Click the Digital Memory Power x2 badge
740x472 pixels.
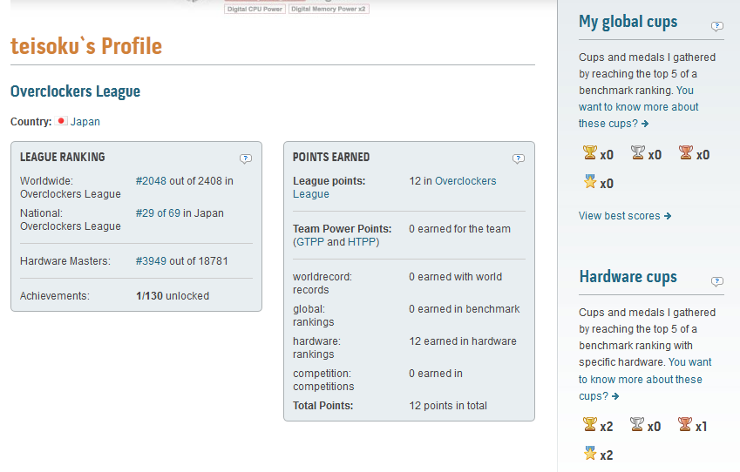[329, 9]
